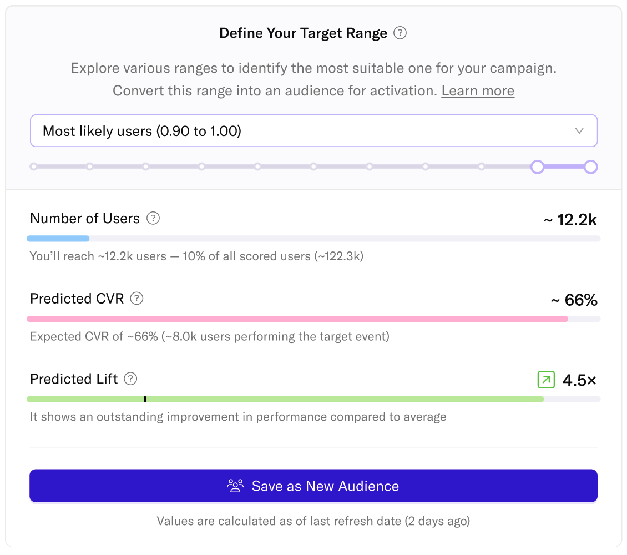Screen dimensions: 627x555
Task: Click the ninth slider step dot
Action: tap(482, 167)
